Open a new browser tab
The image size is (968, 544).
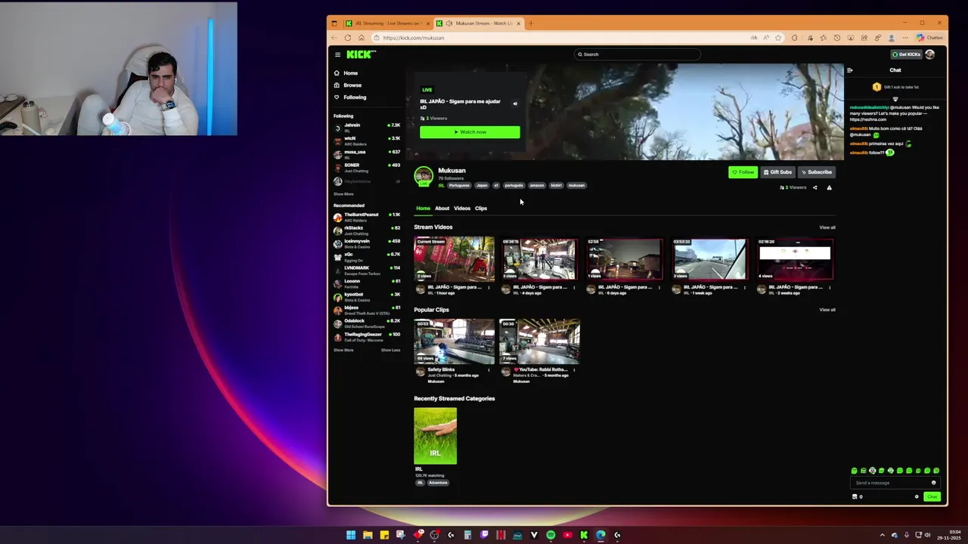[531, 23]
